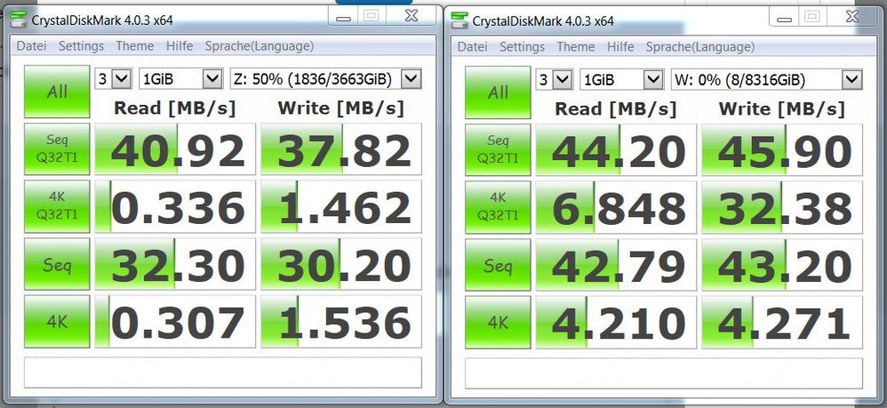The height and width of the screenshot is (408, 887).
Task: Close the right CrystalDiskMark window
Action: (852, 16)
